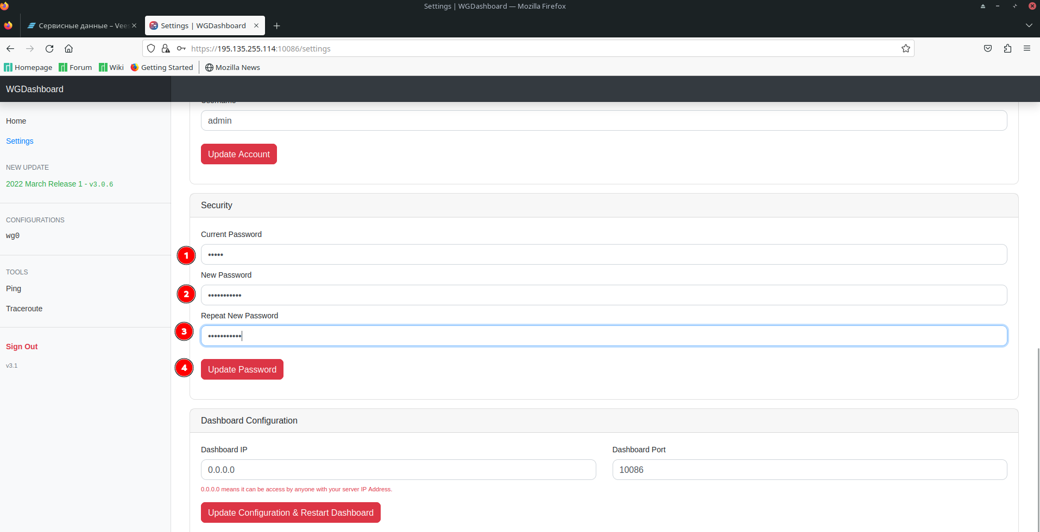1040x532 pixels.
Task: Click the Dashboard IP field
Action: pyautogui.click(x=399, y=470)
